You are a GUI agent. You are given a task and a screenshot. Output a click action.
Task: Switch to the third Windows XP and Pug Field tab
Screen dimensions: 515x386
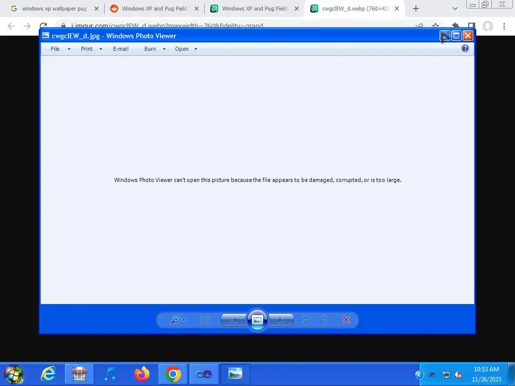254,9
